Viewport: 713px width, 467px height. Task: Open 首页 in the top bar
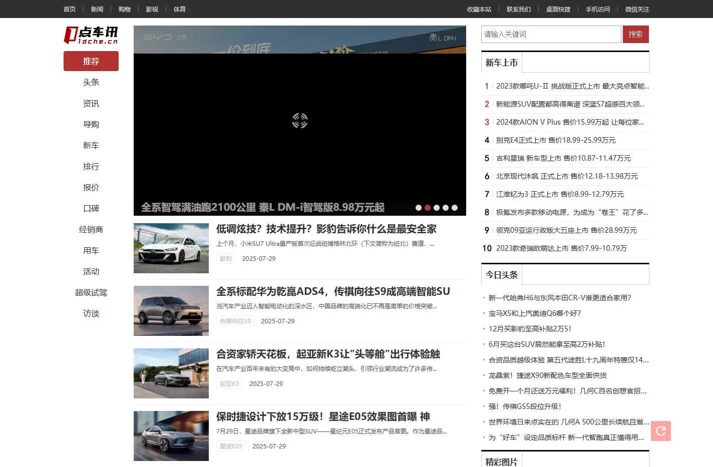(x=70, y=9)
